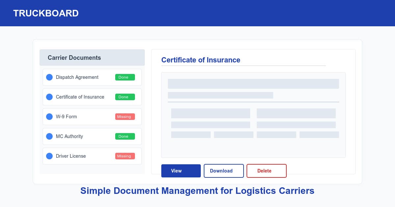The width and height of the screenshot is (395, 207).
Task: Click the blue circle icon beside Certificate of Insurance
Action: pyautogui.click(x=49, y=97)
